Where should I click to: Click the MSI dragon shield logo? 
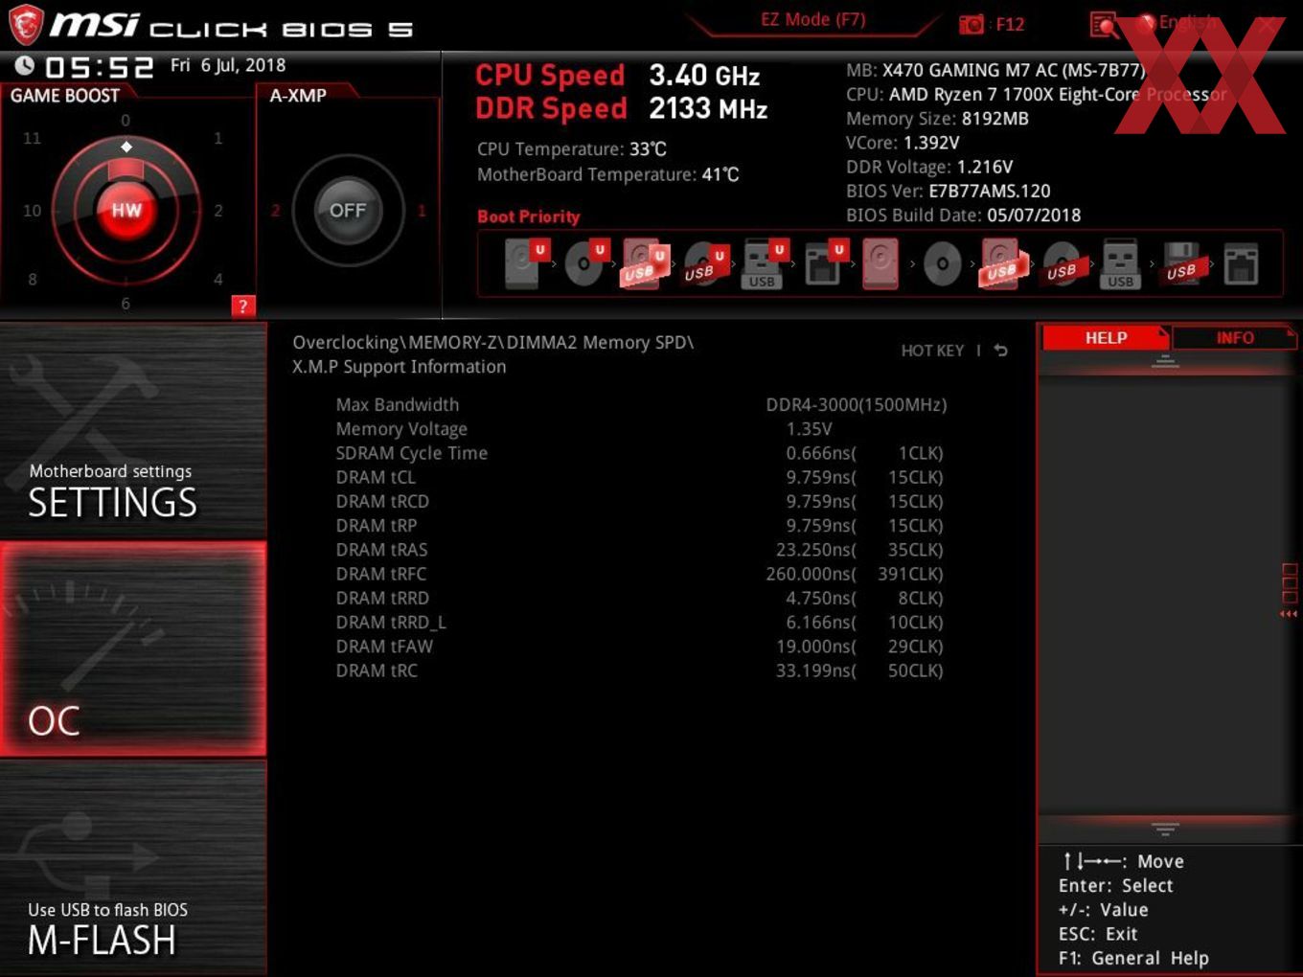[25, 25]
